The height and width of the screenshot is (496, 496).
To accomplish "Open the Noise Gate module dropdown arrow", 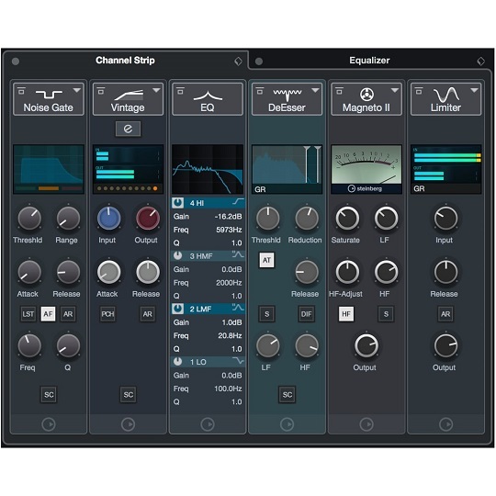I will (77, 90).
